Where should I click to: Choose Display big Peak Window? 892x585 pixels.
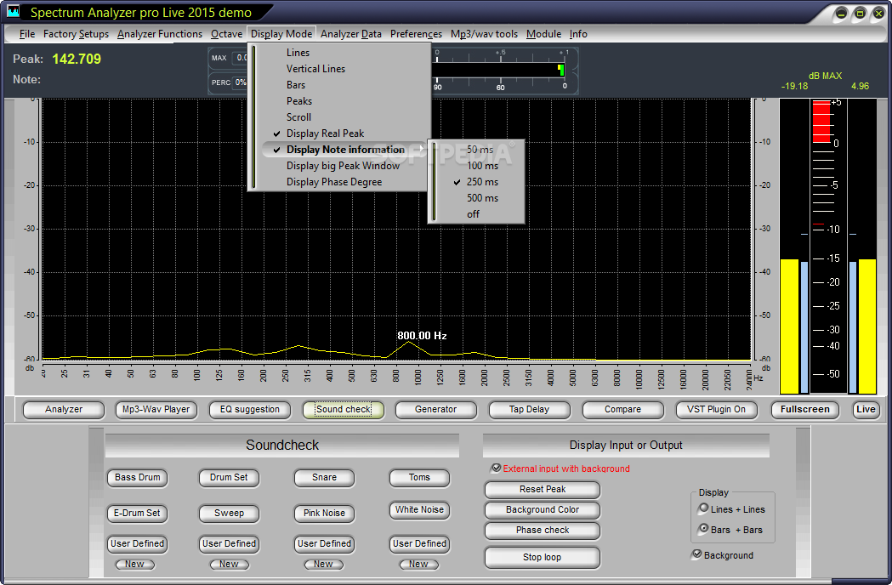343,166
